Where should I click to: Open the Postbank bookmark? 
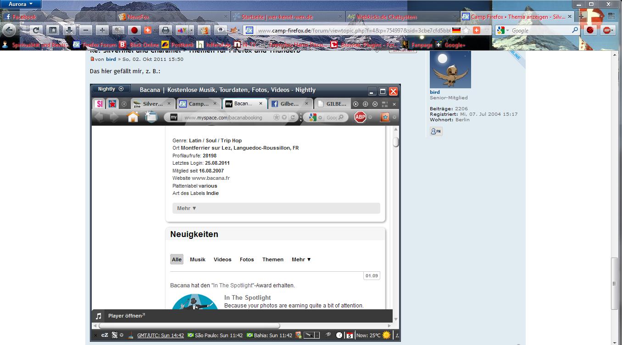point(178,45)
